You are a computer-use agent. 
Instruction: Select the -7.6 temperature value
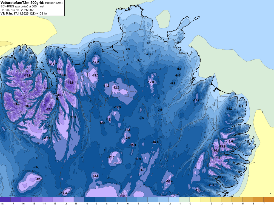point(127,49)
